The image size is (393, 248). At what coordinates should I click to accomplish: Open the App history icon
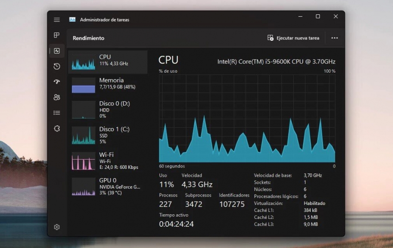tap(57, 66)
